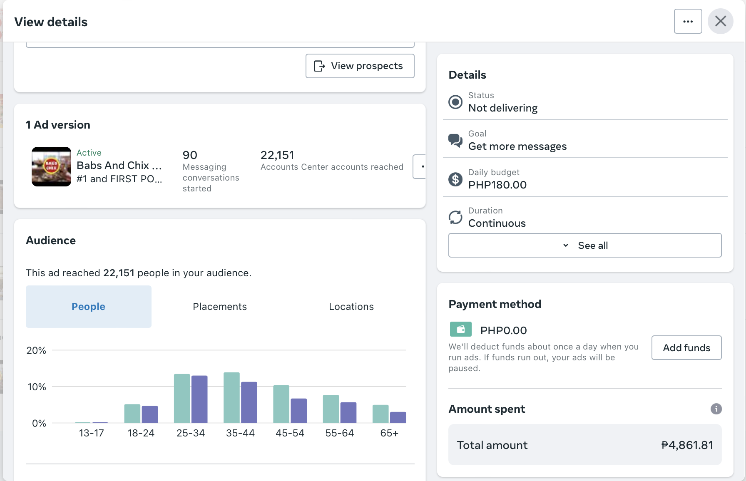Click the Status radio indicator icon
The width and height of the screenshot is (746, 481).
coord(455,102)
